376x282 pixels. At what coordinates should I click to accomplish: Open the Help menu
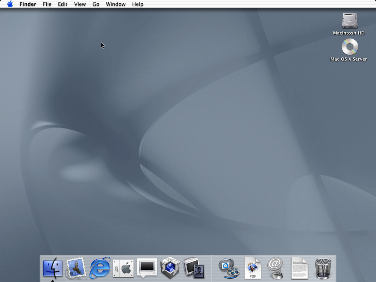tap(138, 4)
